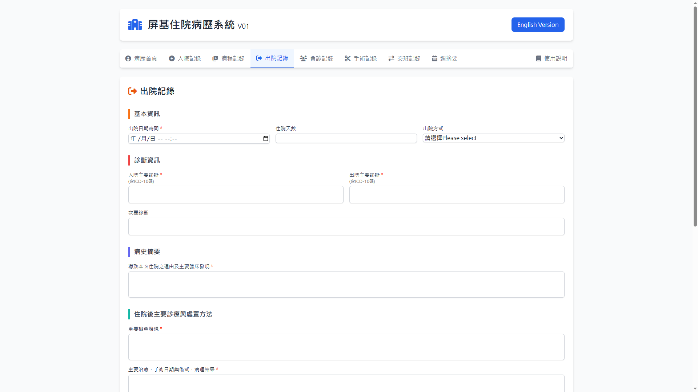Click the 入院主要診斷 text box
The image size is (698, 392).
point(236,195)
